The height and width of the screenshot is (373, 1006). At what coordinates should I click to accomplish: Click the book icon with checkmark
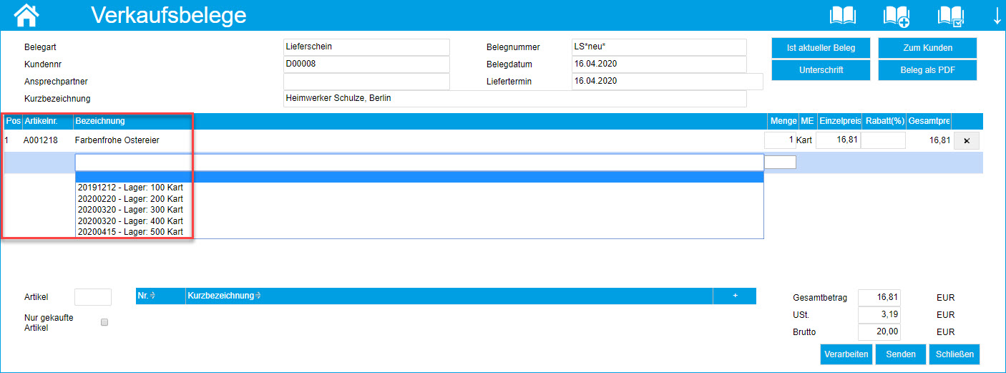click(950, 15)
